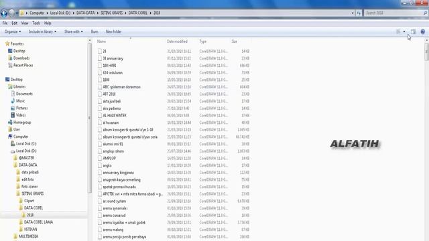Select the ar sound system file
This screenshot has height=241, width=429.
(x=114, y=201)
